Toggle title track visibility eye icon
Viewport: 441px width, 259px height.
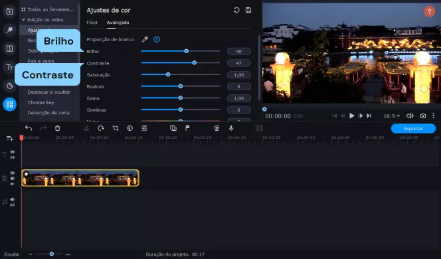pyautogui.click(x=13, y=152)
